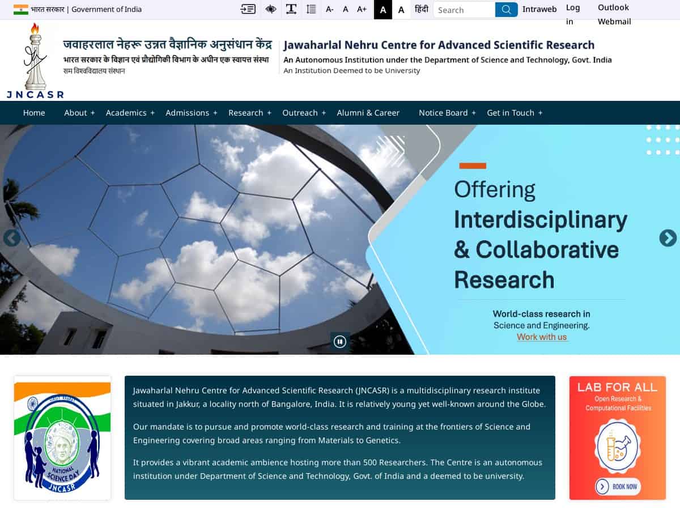Click the magnifier search button
This screenshot has width=680, height=510.
tap(507, 10)
